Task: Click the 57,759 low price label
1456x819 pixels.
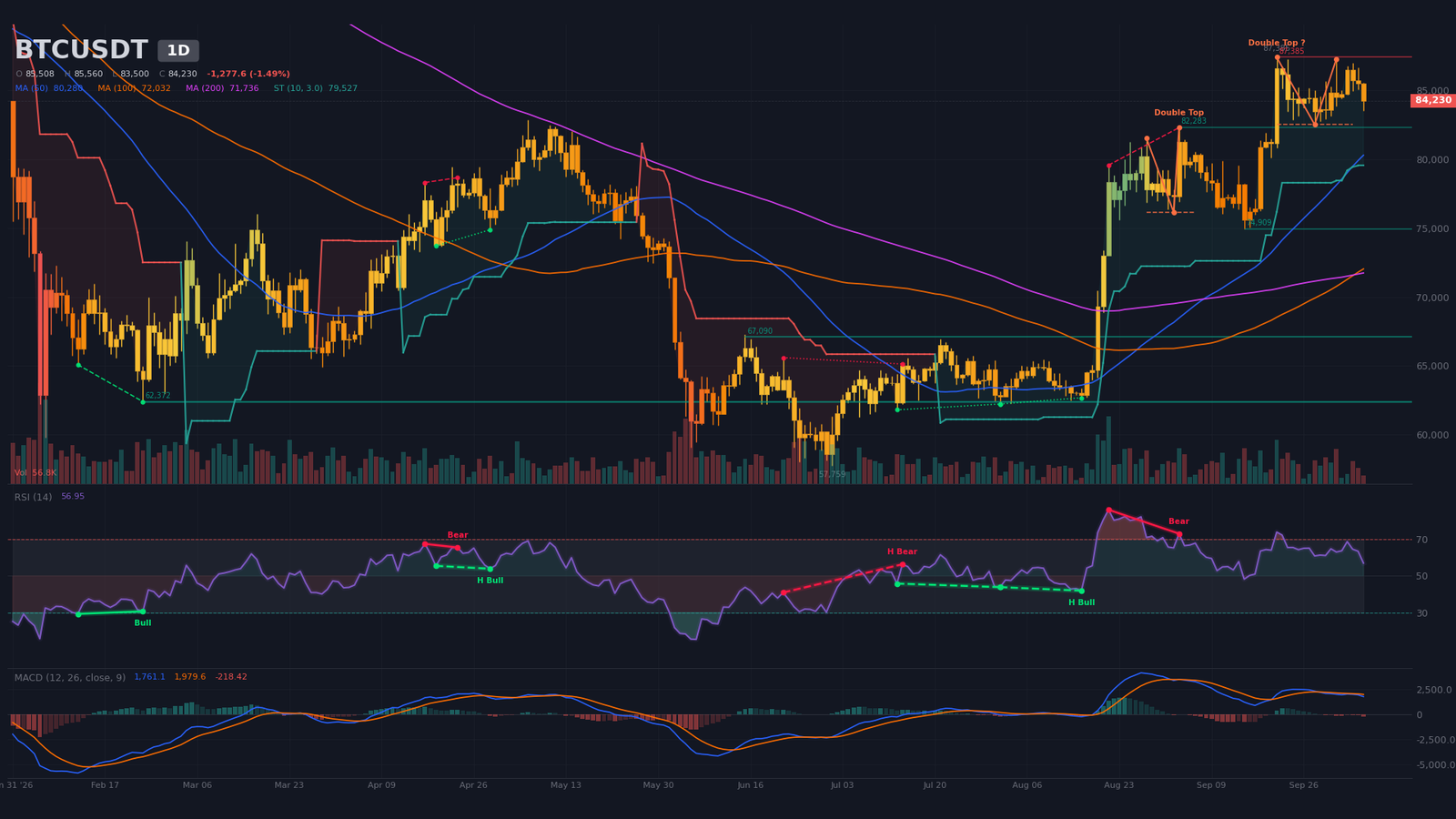Action: pos(832,474)
